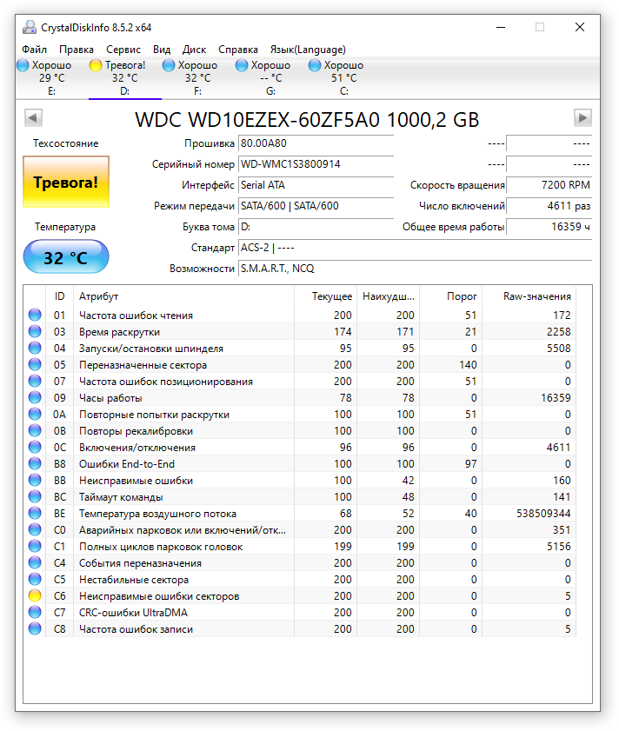Click the Атрибут column header
619x731 pixels.
(x=183, y=296)
